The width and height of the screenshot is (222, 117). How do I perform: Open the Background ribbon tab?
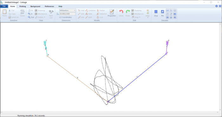[35, 6]
